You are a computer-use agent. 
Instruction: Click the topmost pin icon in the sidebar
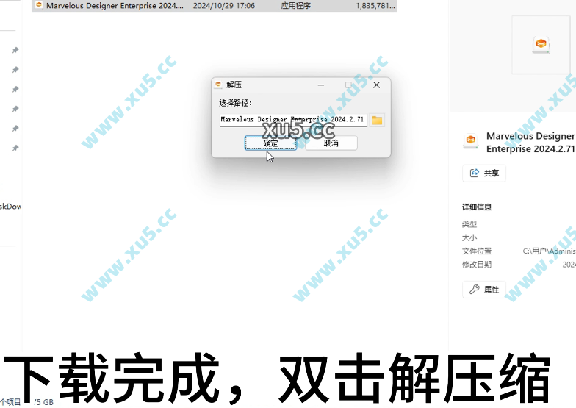[x=15, y=50]
